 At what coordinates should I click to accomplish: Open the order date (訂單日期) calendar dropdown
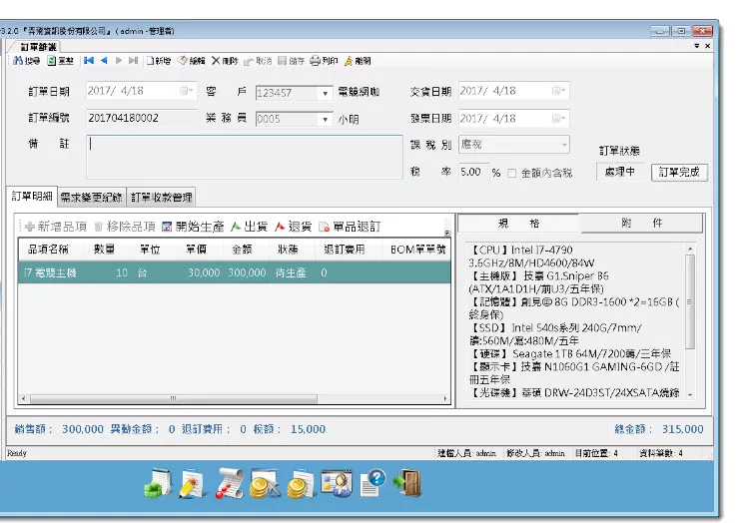tap(188, 91)
